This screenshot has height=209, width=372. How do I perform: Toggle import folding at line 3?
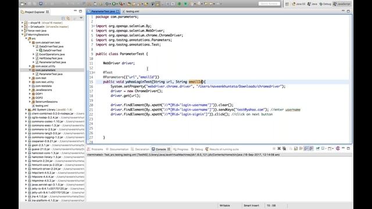point(94,26)
